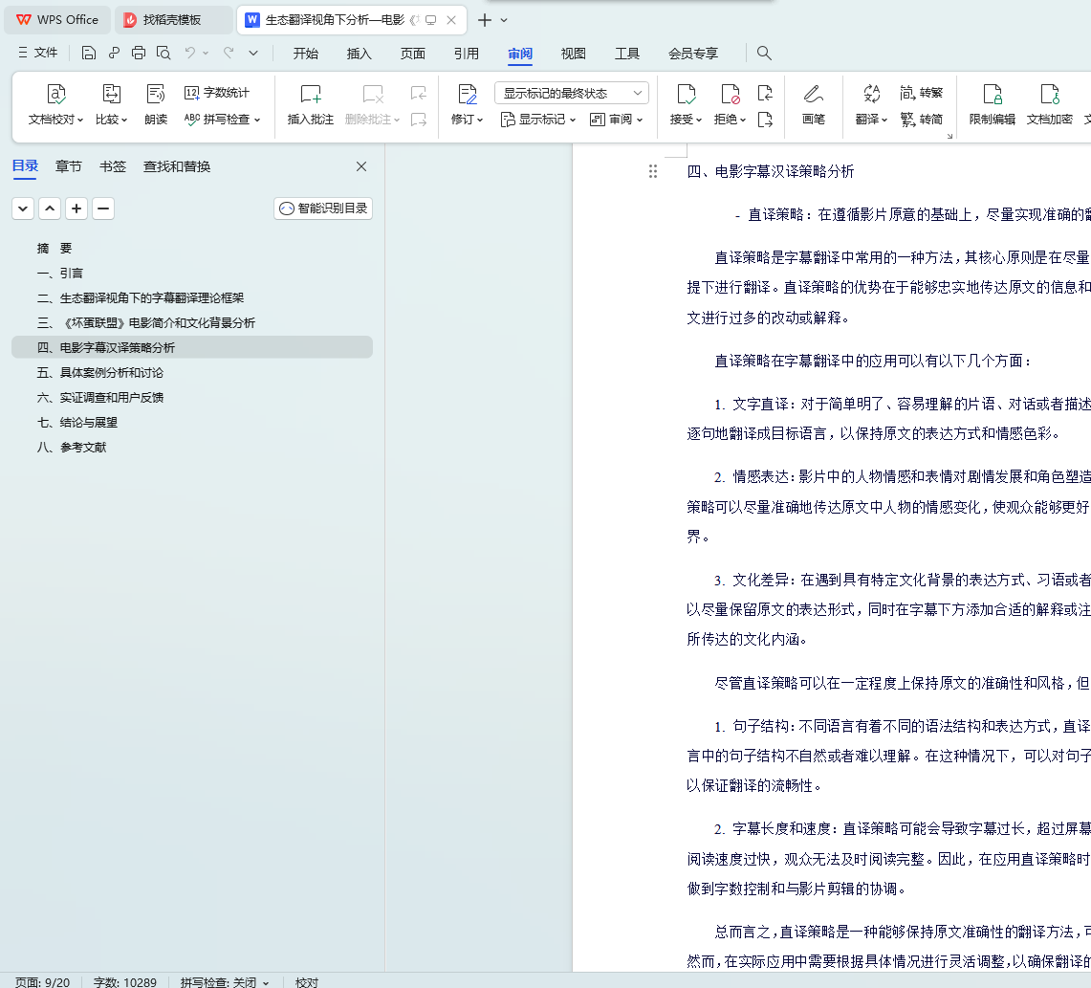Jump to 八、参考文献 heading
1091x988 pixels.
[72, 448]
